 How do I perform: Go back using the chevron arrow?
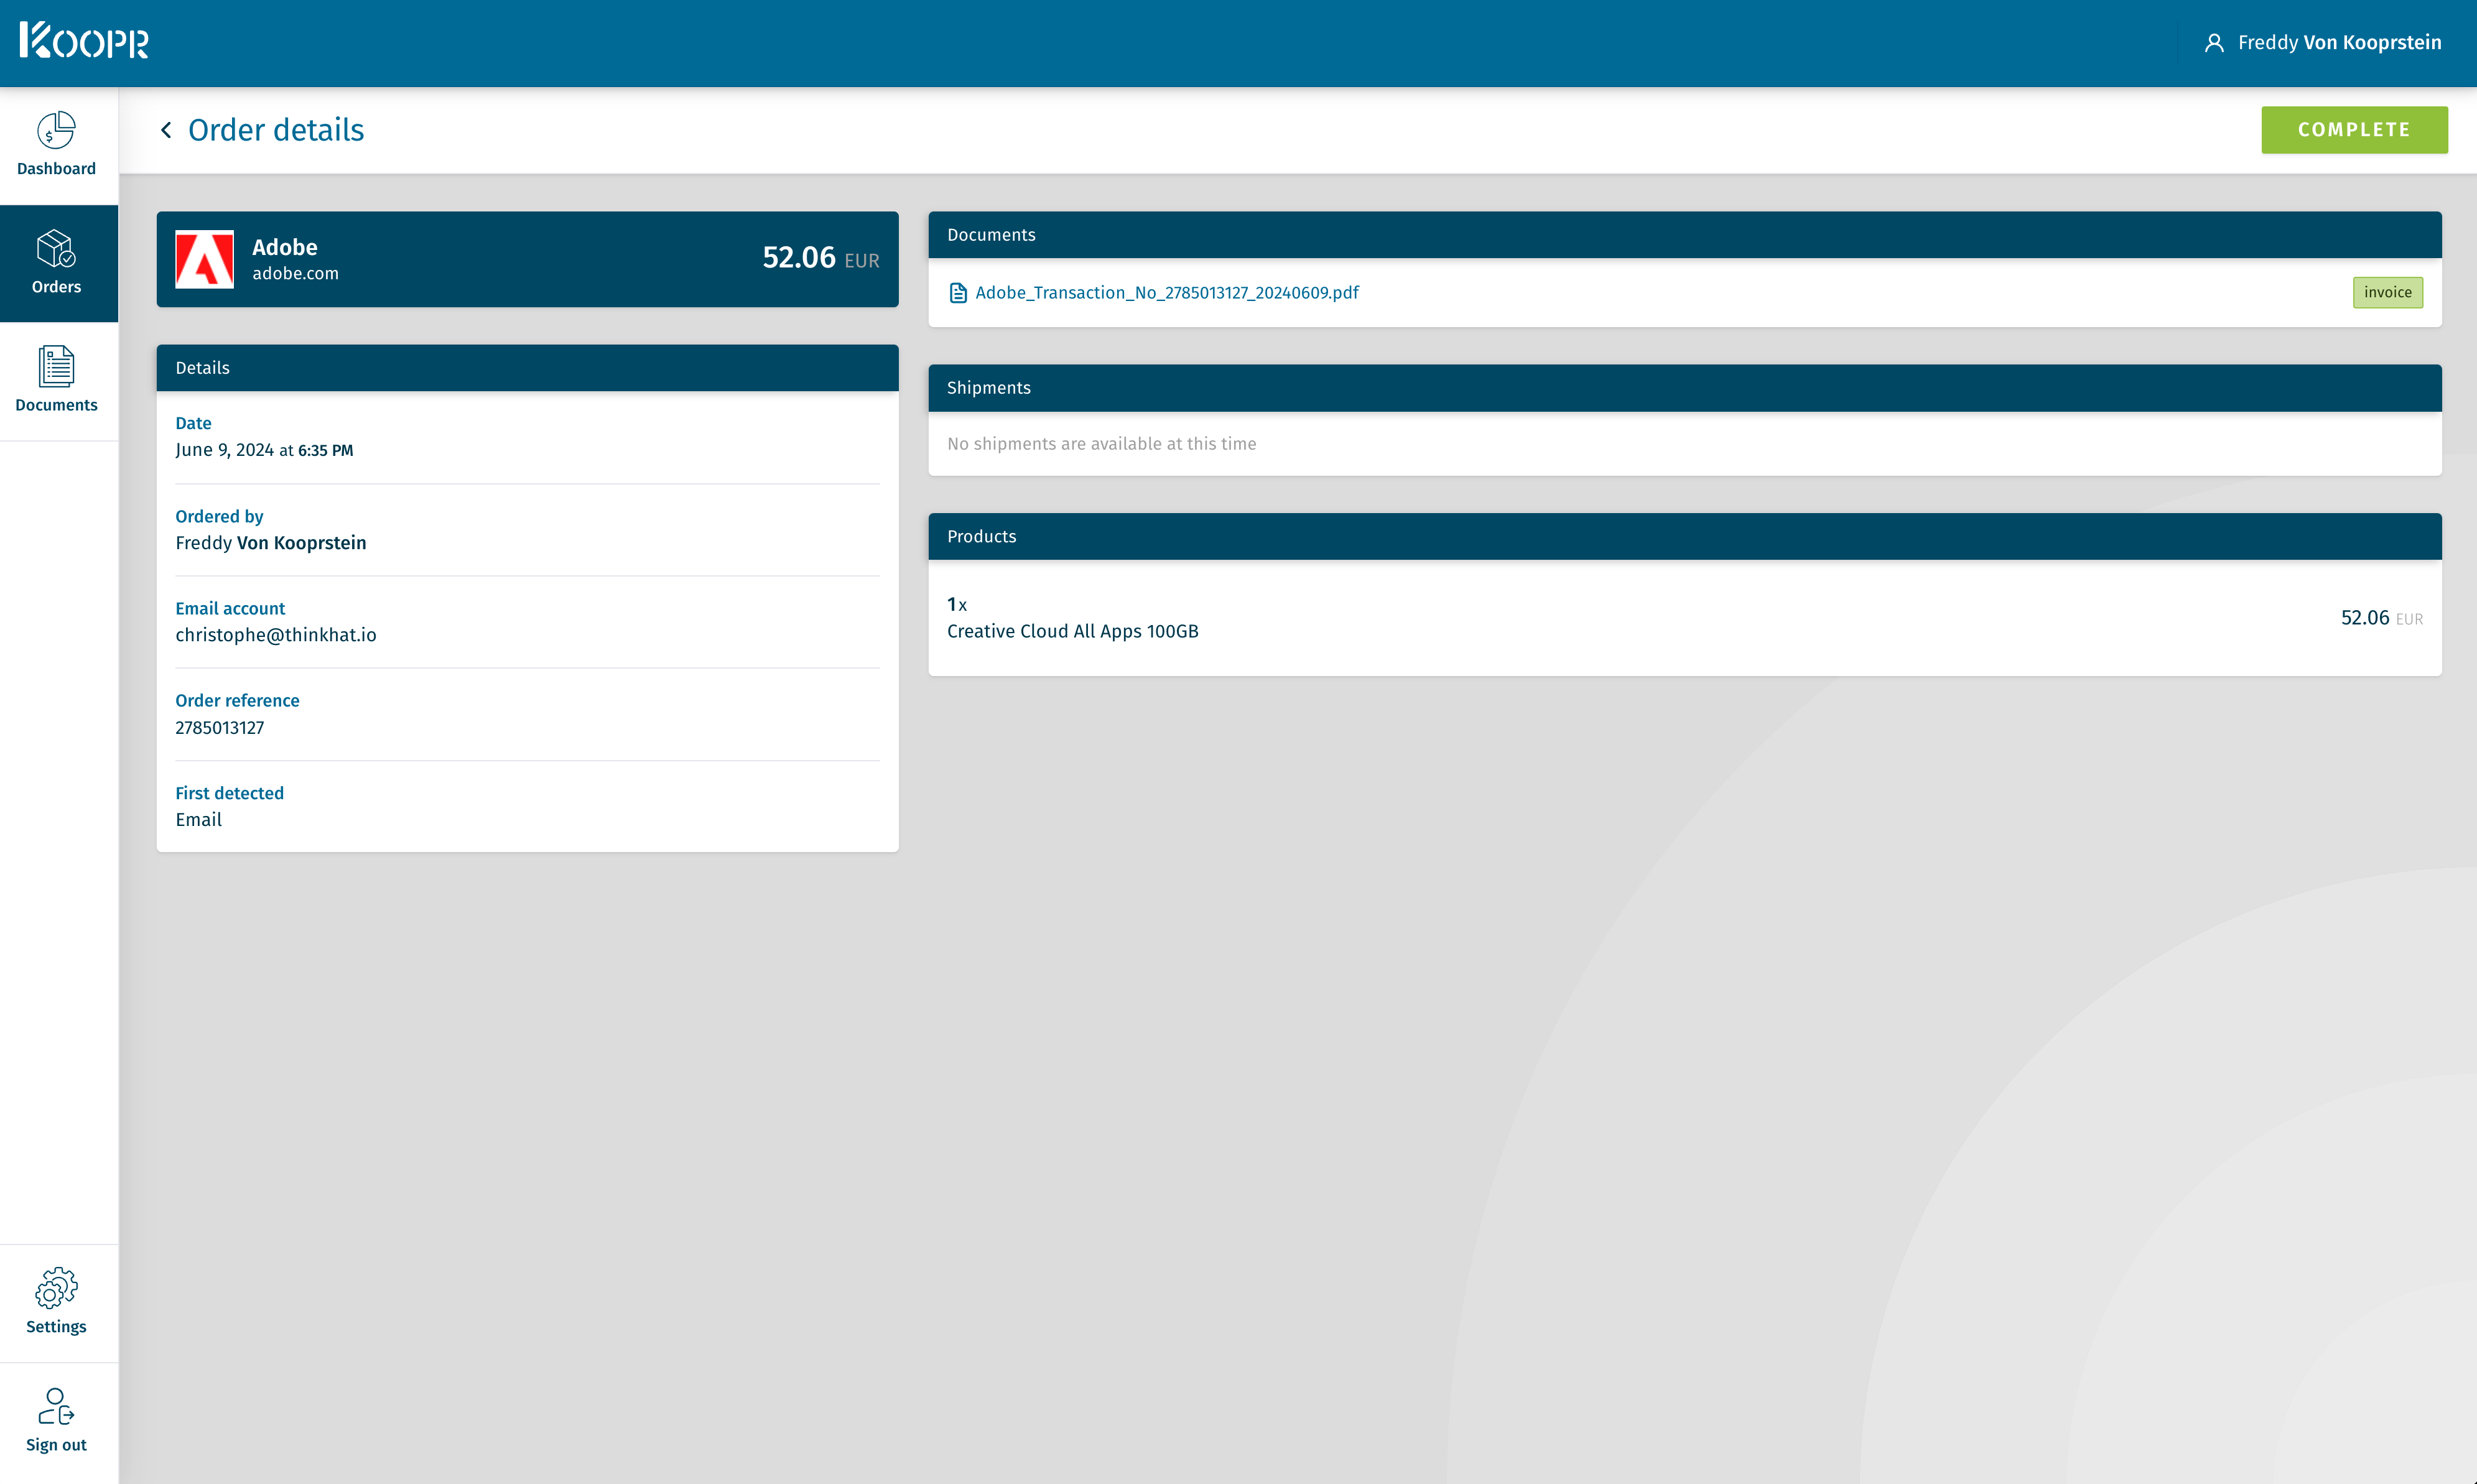pyautogui.click(x=166, y=130)
